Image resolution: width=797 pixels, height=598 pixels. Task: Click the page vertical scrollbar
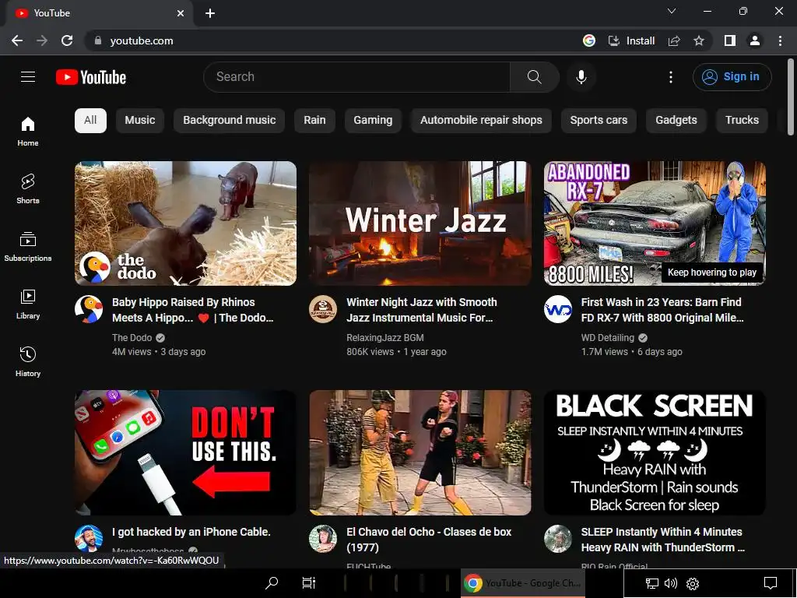coord(791,97)
